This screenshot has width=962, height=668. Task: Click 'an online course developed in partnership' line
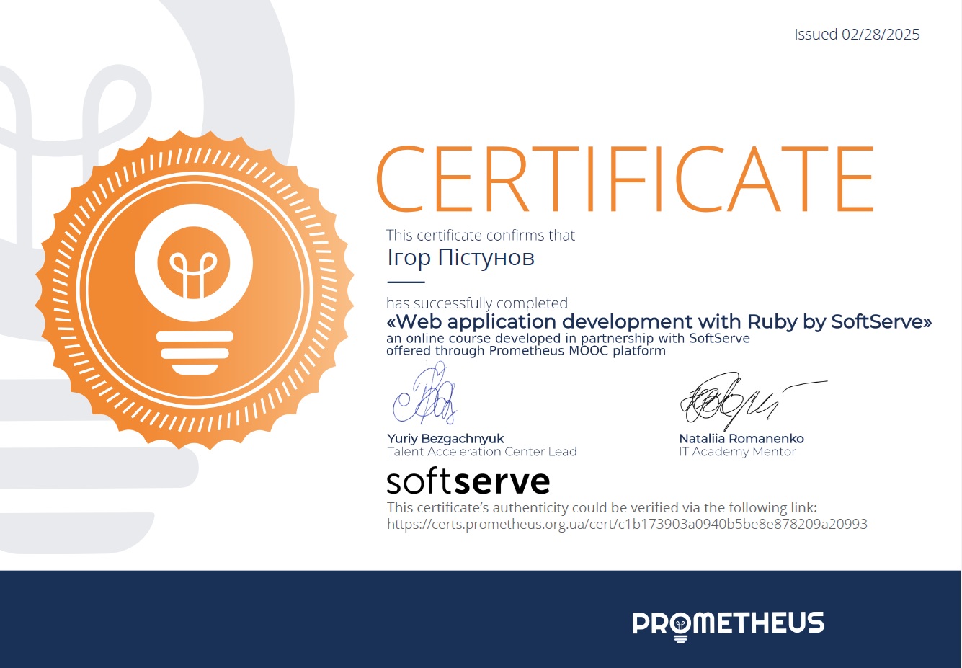coord(568,339)
